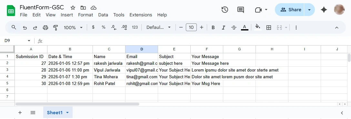Screen dimensions: 351x119
Task: Open the borders tool
Action: pyautogui.click(x=269, y=28)
